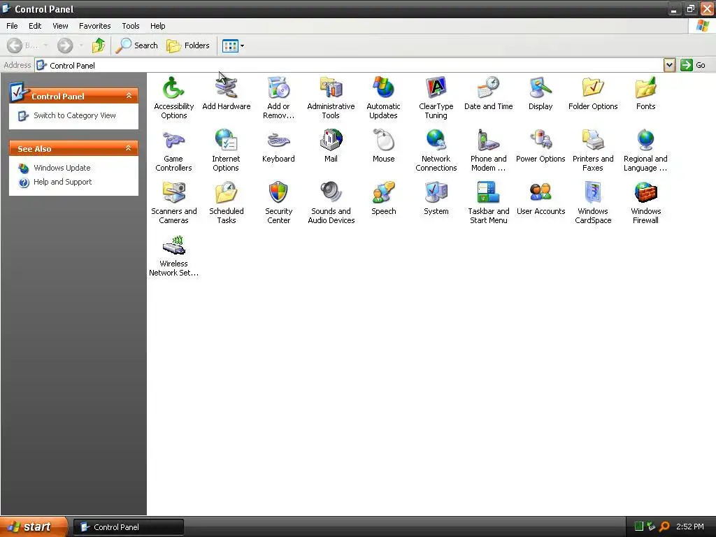The height and width of the screenshot is (537, 716).
Task: Select Wireless Network Setup Wizard icon
Action: [173, 245]
